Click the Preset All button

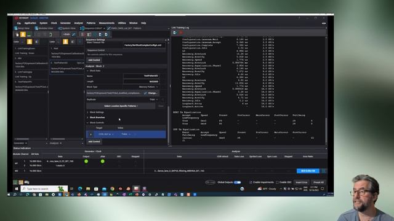click(x=318, y=182)
